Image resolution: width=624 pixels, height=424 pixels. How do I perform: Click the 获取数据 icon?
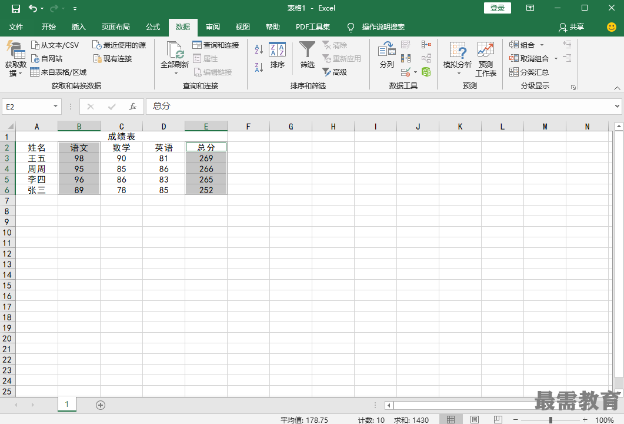click(x=15, y=49)
